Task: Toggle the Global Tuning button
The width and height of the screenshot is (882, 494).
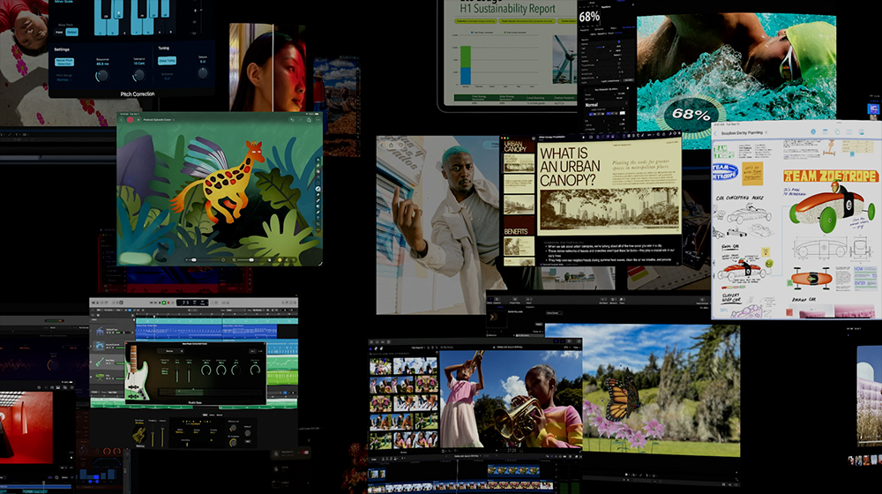Action: [167, 61]
